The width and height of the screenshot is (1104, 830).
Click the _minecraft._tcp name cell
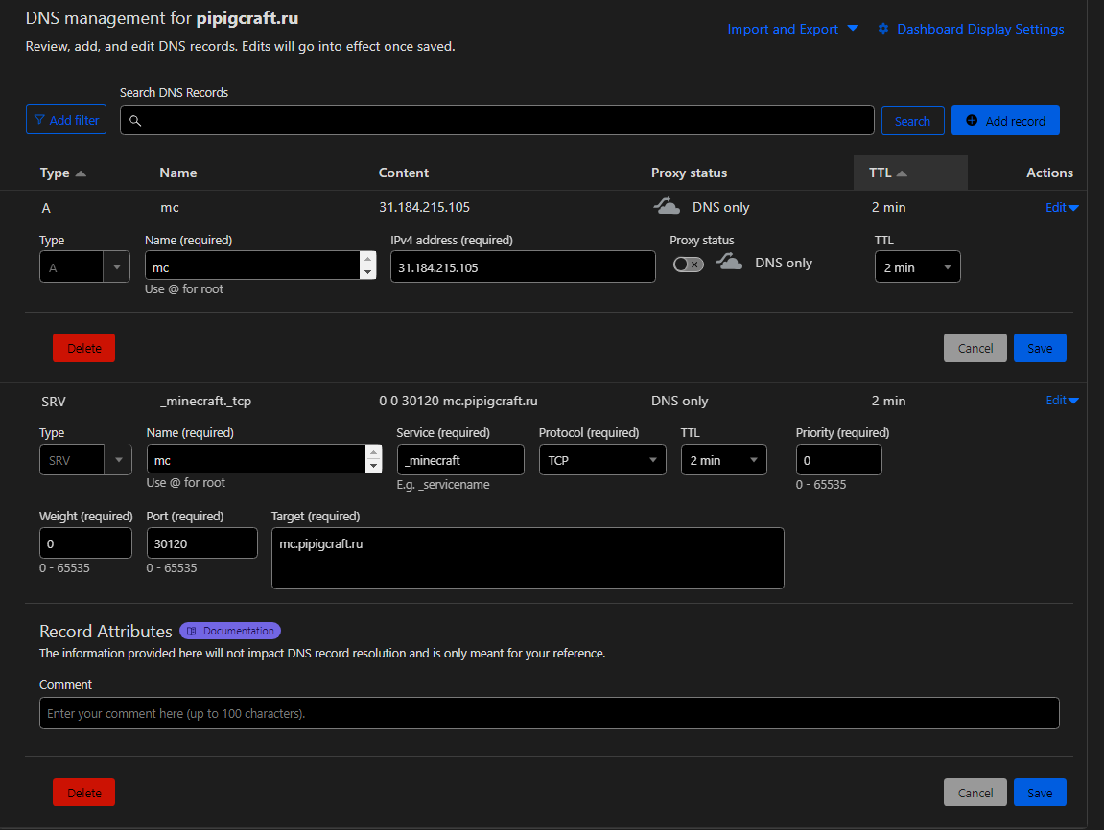205,401
